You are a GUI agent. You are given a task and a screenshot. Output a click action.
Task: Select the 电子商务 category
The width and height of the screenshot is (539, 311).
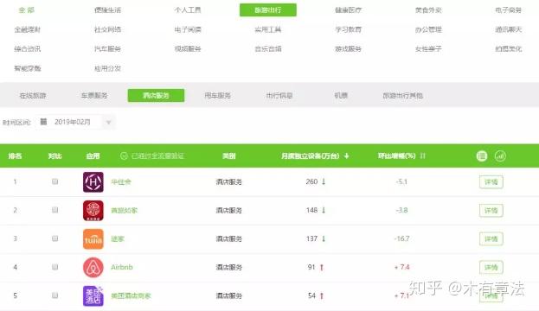point(509,10)
